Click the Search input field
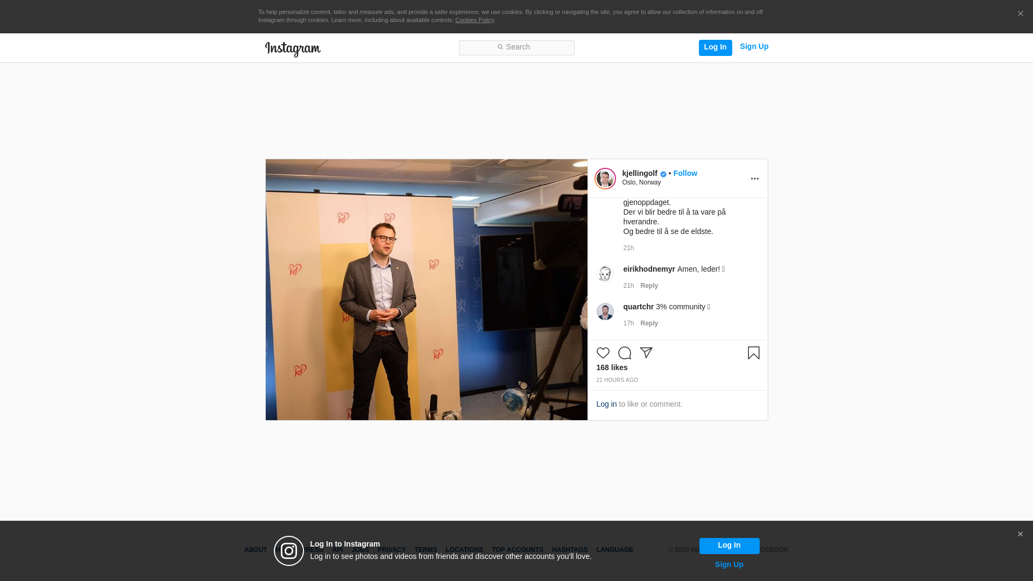This screenshot has width=1033, height=581. (x=516, y=47)
